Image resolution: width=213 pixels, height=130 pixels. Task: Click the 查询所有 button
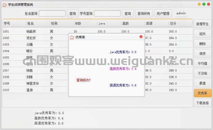click(144, 14)
